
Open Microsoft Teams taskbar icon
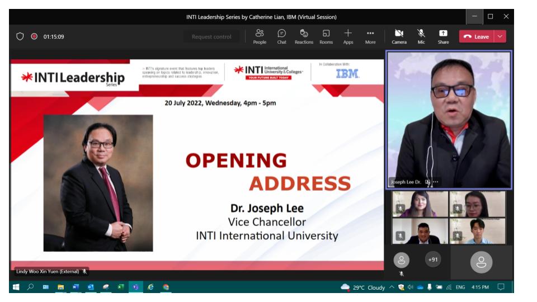point(135,287)
